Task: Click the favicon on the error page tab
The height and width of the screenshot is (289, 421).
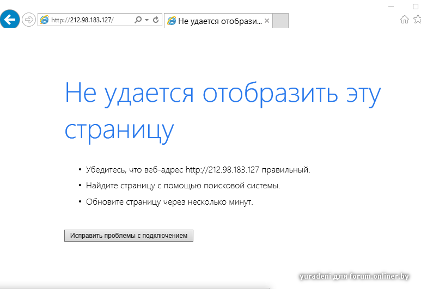Action: click(172, 21)
